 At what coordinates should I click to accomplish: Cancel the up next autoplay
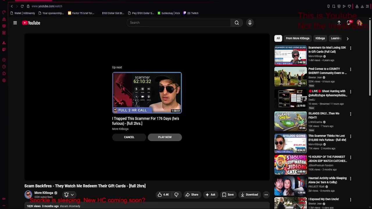[x=129, y=137]
